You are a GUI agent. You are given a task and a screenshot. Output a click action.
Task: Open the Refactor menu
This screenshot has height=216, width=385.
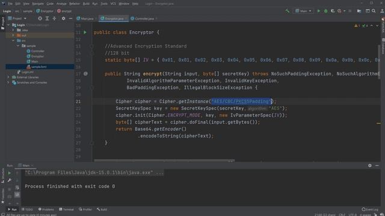(75, 4)
